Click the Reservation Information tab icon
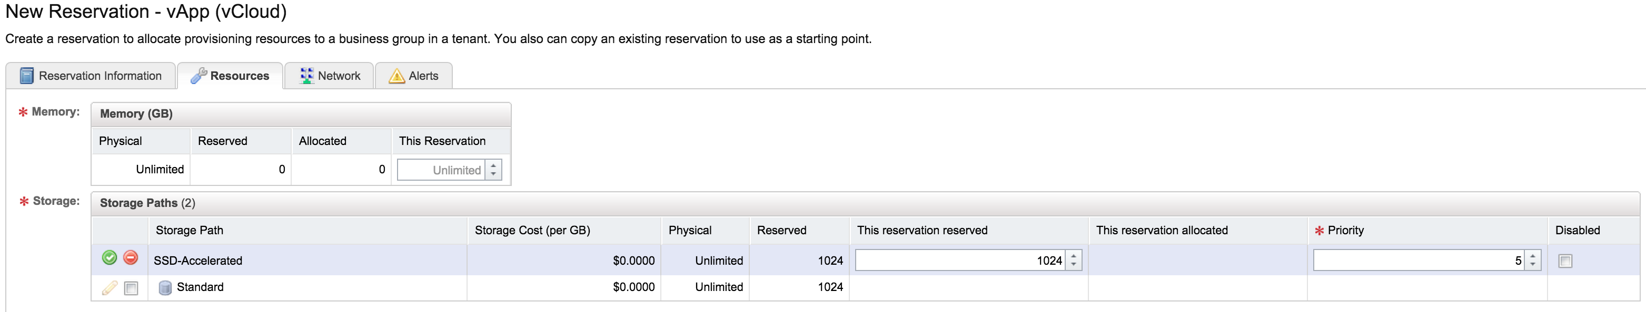Image resolution: width=1646 pixels, height=312 pixels. click(27, 76)
